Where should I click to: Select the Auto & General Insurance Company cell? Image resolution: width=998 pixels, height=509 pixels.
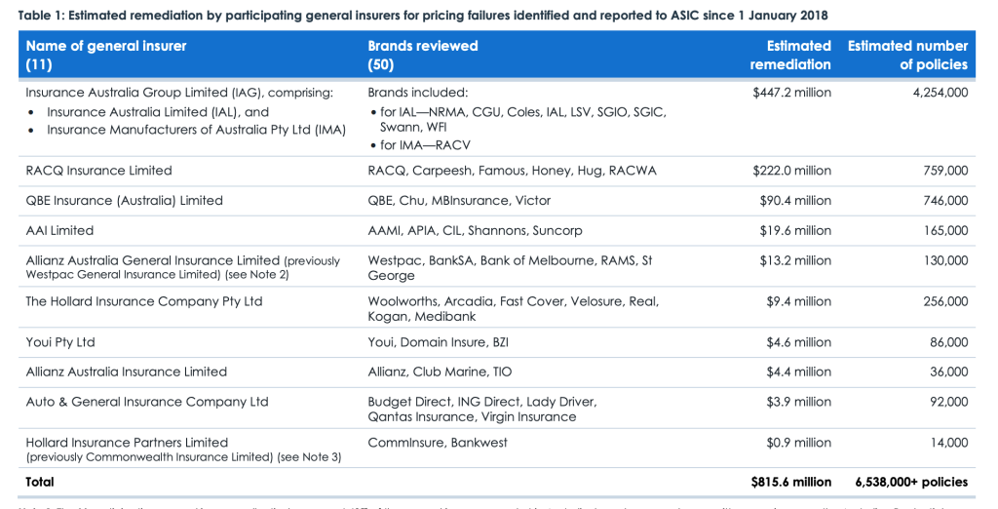tap(147, 402)
